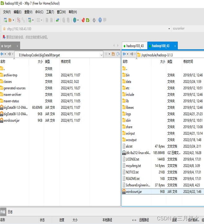Open the 编辑(E) menu

[17, 12]
